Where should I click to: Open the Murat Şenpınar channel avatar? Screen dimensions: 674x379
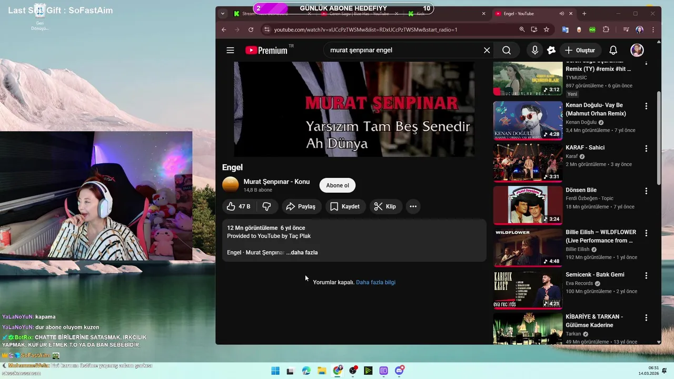[x=231, y=185]
